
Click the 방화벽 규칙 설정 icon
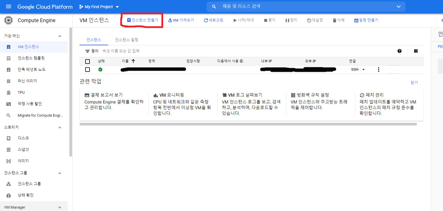tap(293, 95)
